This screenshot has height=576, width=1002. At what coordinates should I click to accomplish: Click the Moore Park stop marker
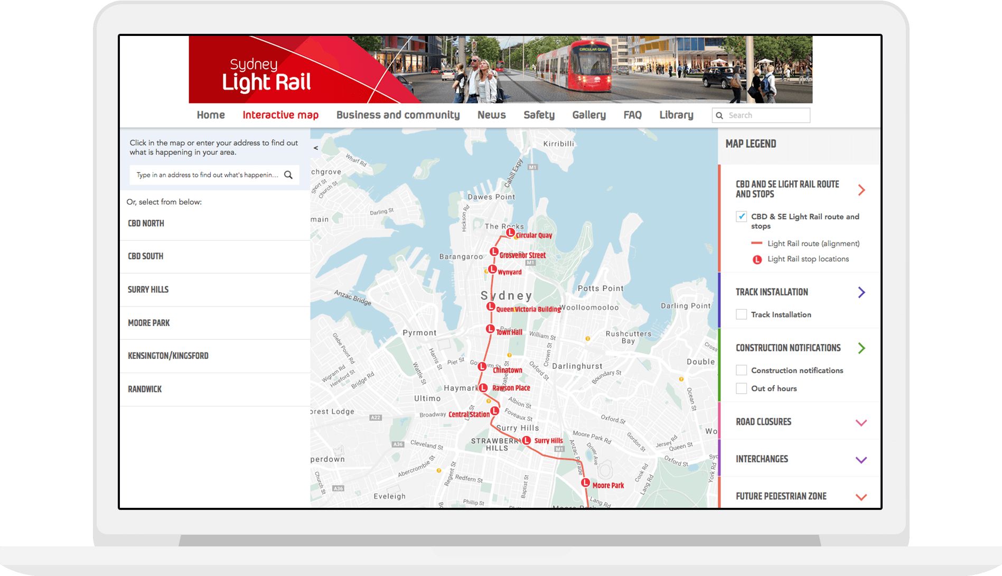click(585, 483)
